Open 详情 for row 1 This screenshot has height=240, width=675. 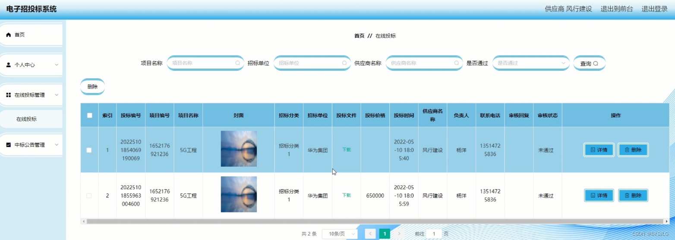coord(599,150)
